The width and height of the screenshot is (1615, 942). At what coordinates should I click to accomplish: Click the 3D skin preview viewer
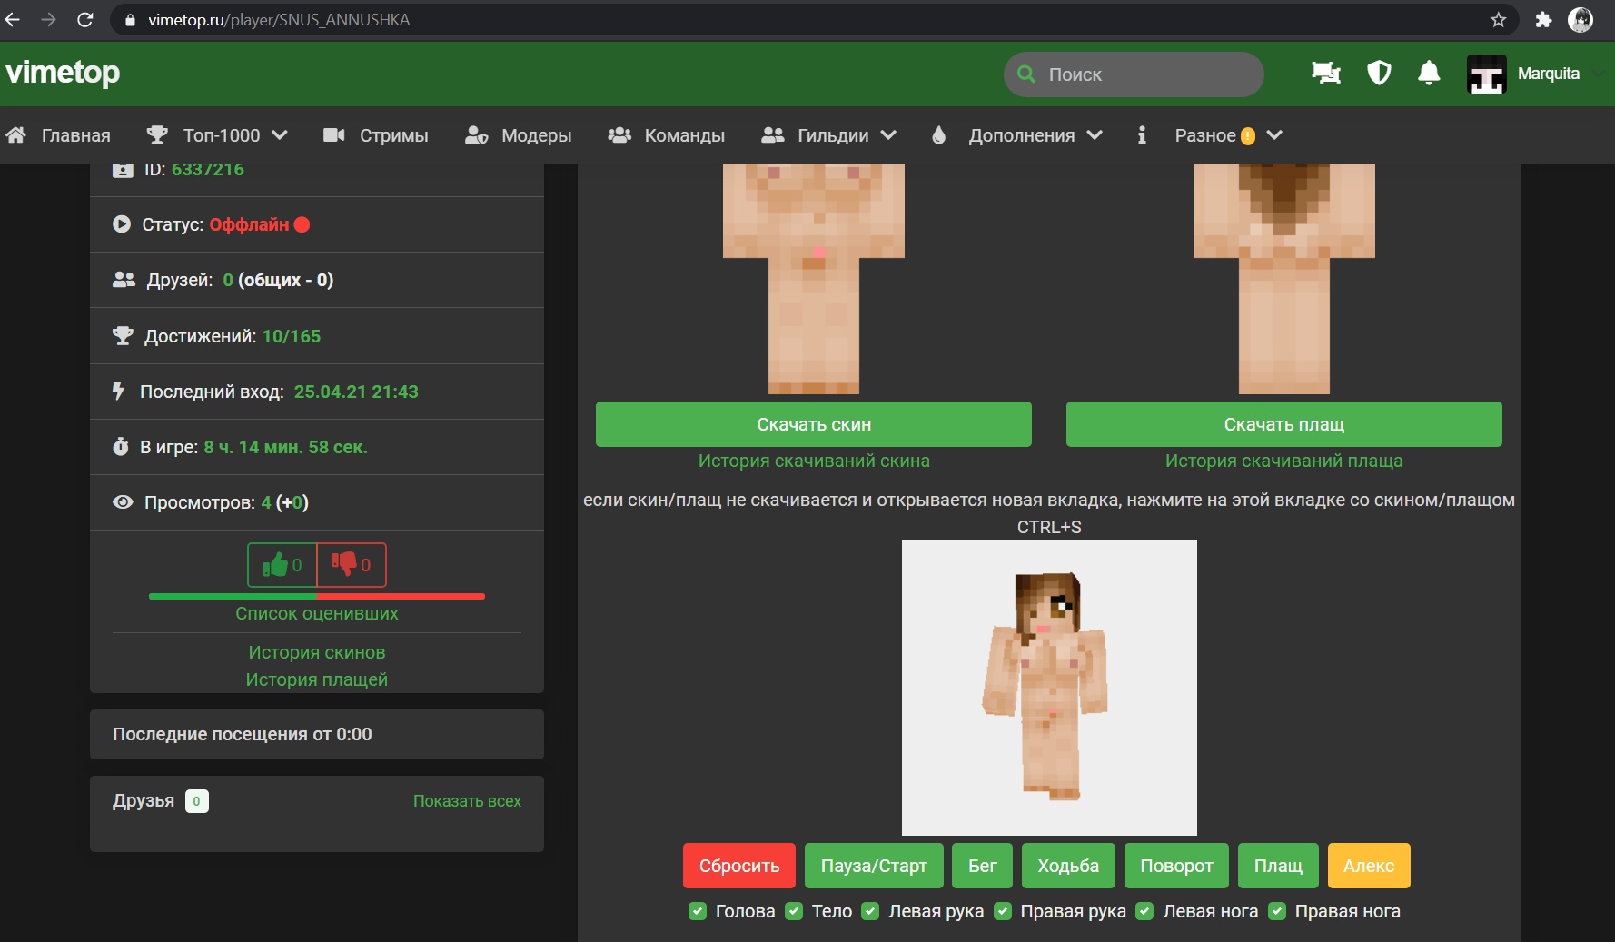click(x=1049, y=688)
